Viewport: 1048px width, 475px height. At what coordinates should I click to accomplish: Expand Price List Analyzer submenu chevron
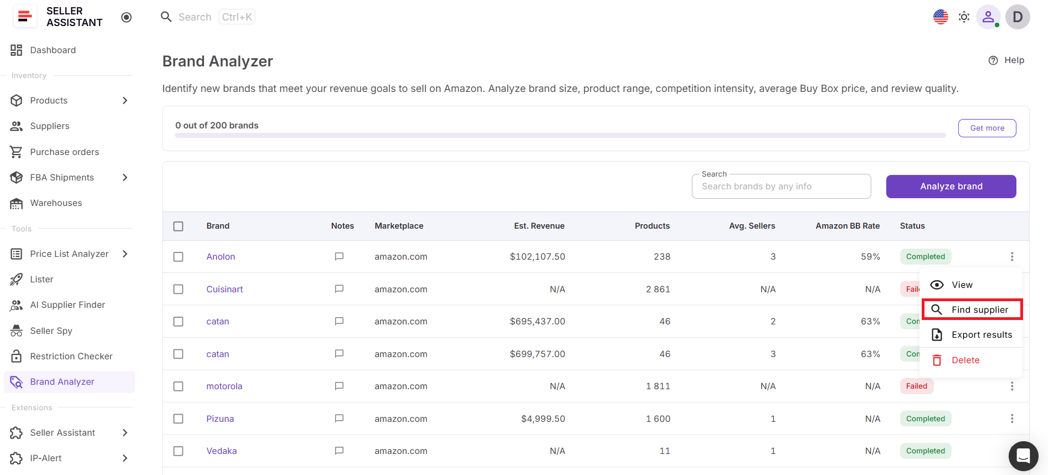[x=125, y=254]
